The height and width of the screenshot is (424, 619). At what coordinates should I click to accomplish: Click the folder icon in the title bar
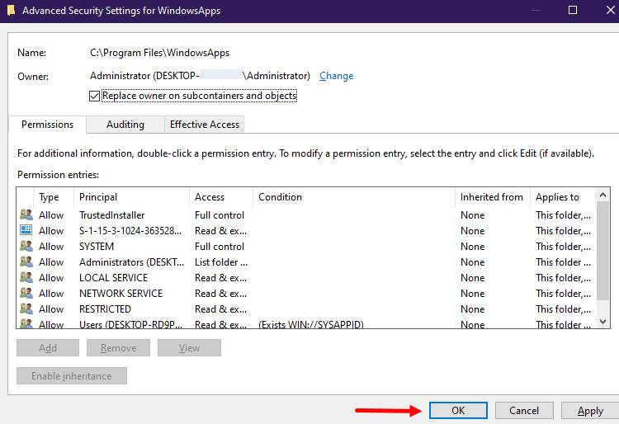pos(9,11)
